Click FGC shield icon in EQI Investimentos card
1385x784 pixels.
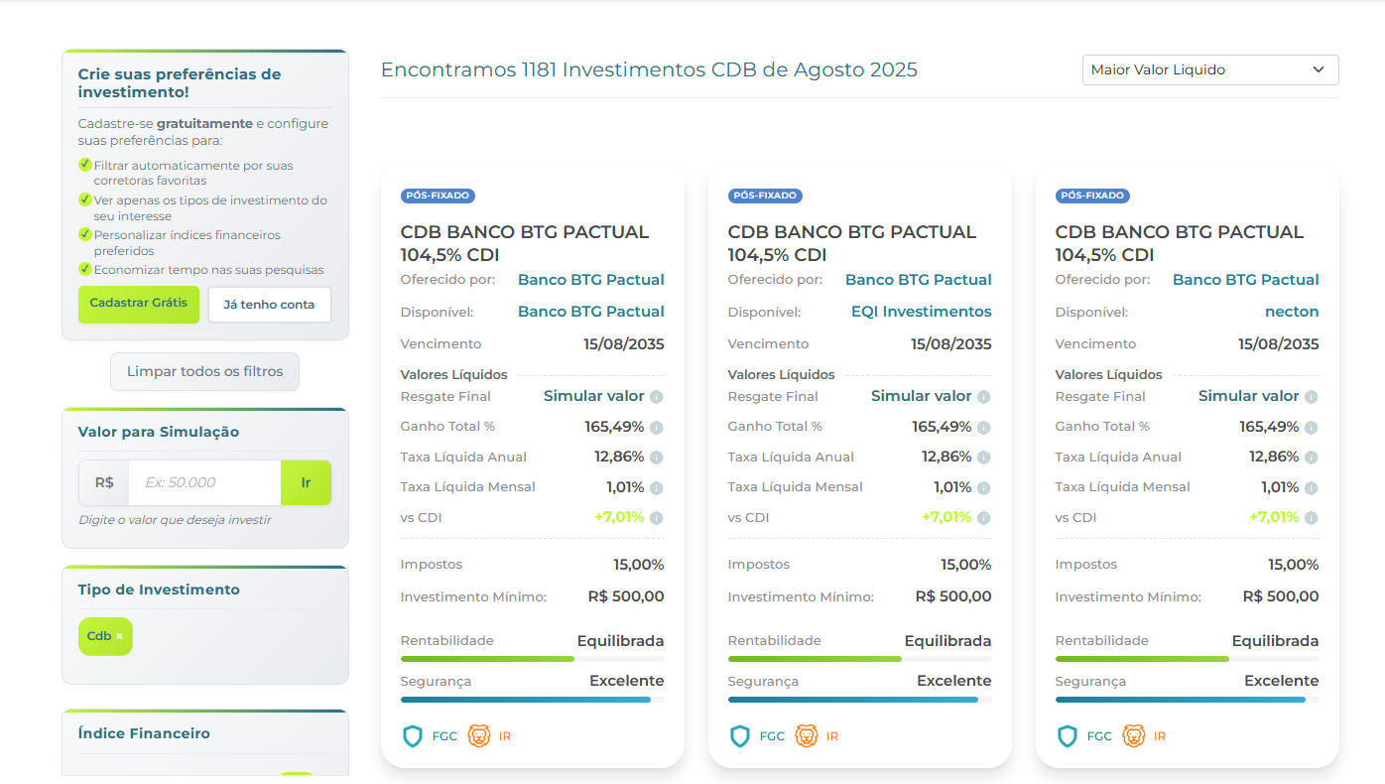pyautogui.click(x=739, y=736)
